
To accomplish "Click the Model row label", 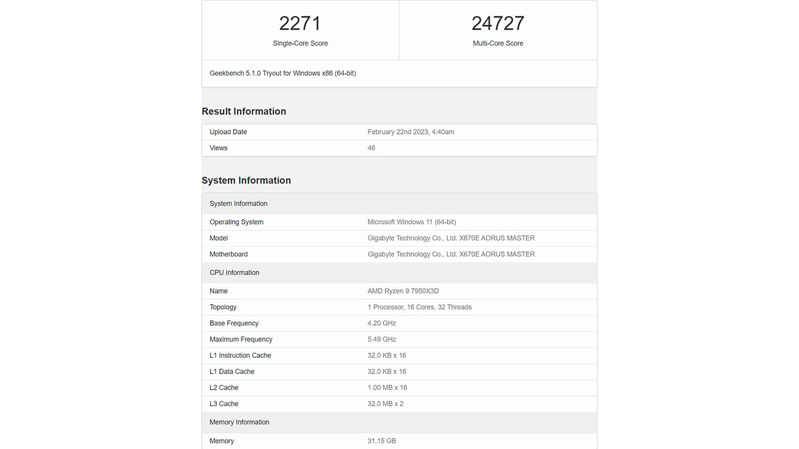I will pos(219,238).
